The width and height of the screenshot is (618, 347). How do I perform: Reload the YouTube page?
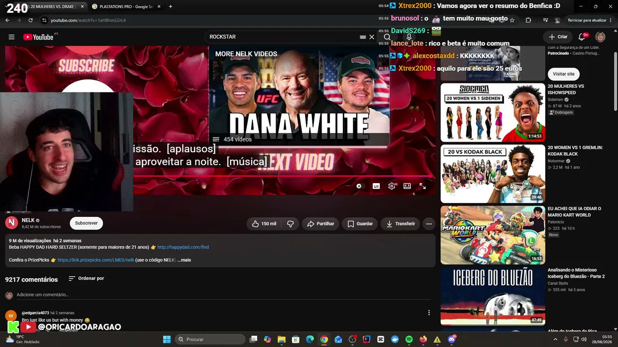click(x=30, y=20)
